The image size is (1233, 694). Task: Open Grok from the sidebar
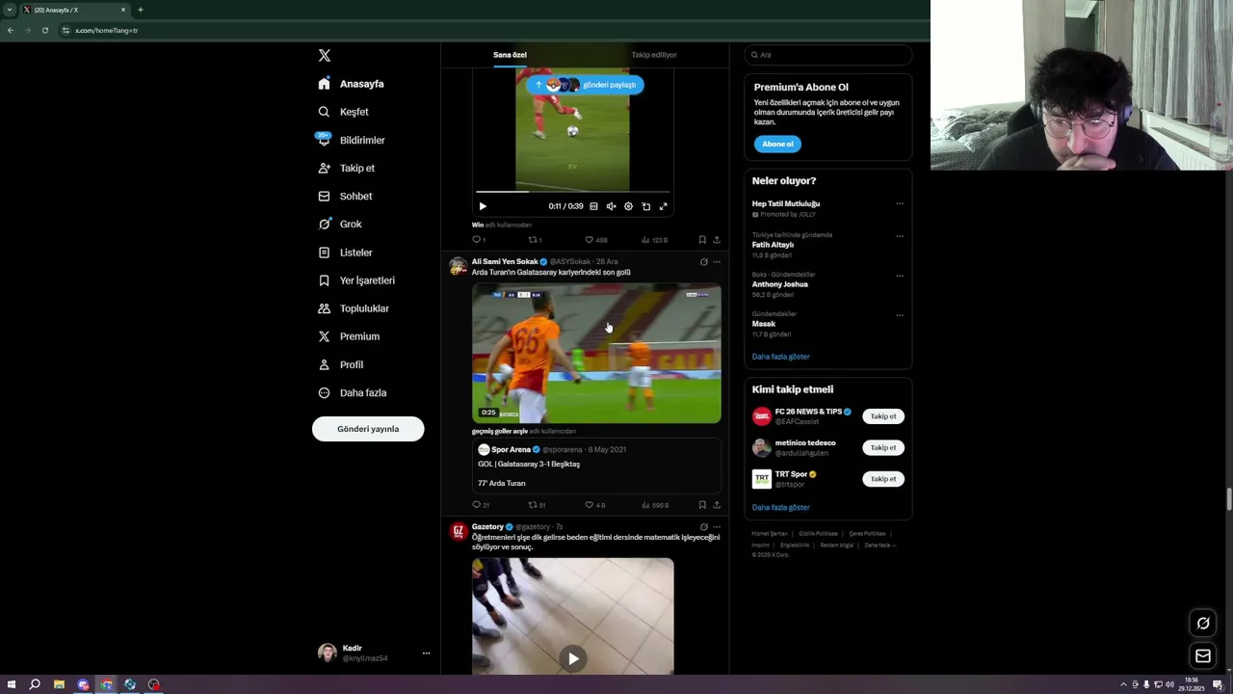[x=340, y=224]
